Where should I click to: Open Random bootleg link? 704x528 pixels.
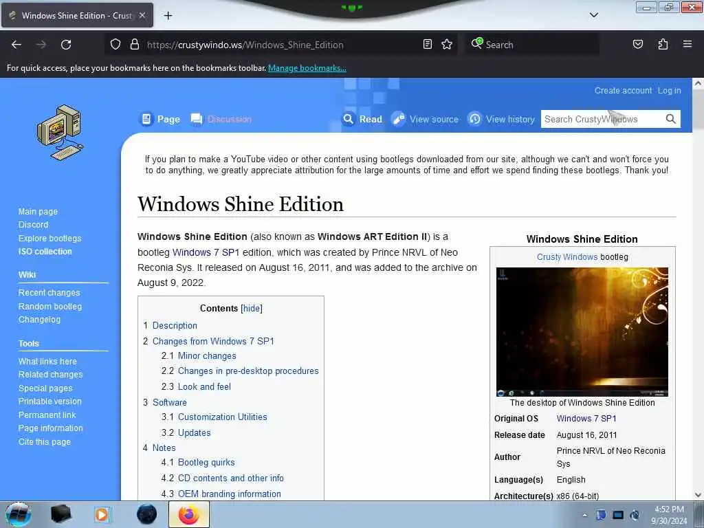pyautogui.click(x=50, y=306)
